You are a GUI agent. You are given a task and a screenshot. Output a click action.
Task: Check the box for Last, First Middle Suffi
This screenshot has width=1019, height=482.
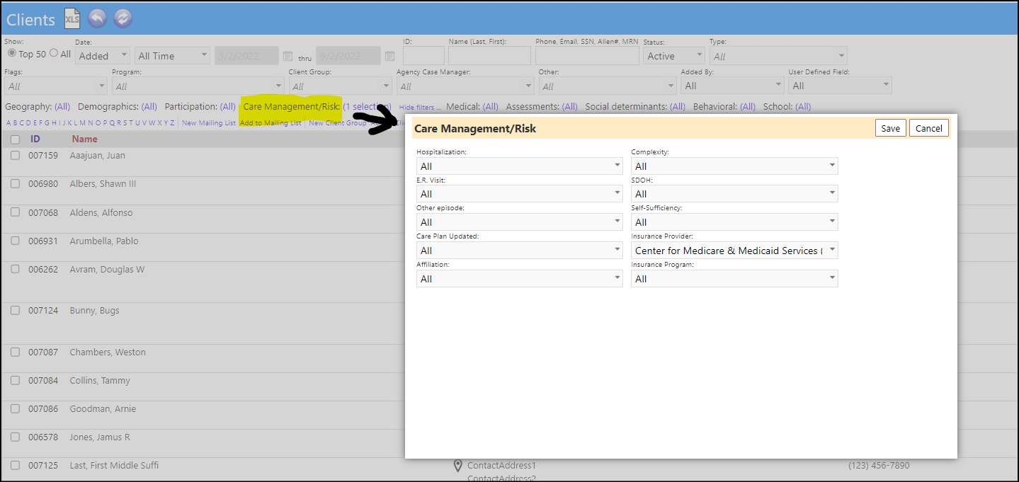pos(15,466)
